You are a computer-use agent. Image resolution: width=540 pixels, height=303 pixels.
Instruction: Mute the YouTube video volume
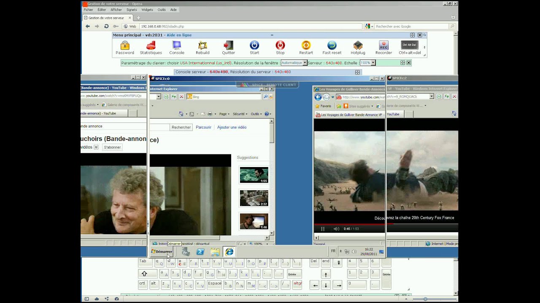coord(336,229)
